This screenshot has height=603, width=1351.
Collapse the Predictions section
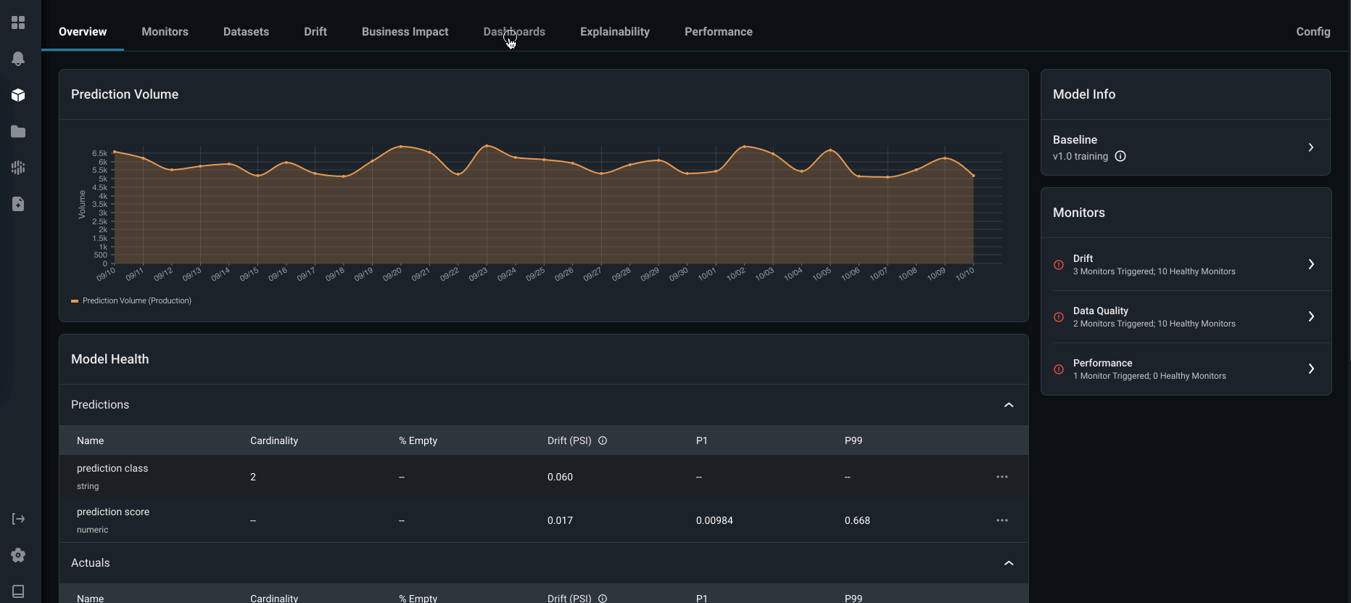pos(1009,405)
